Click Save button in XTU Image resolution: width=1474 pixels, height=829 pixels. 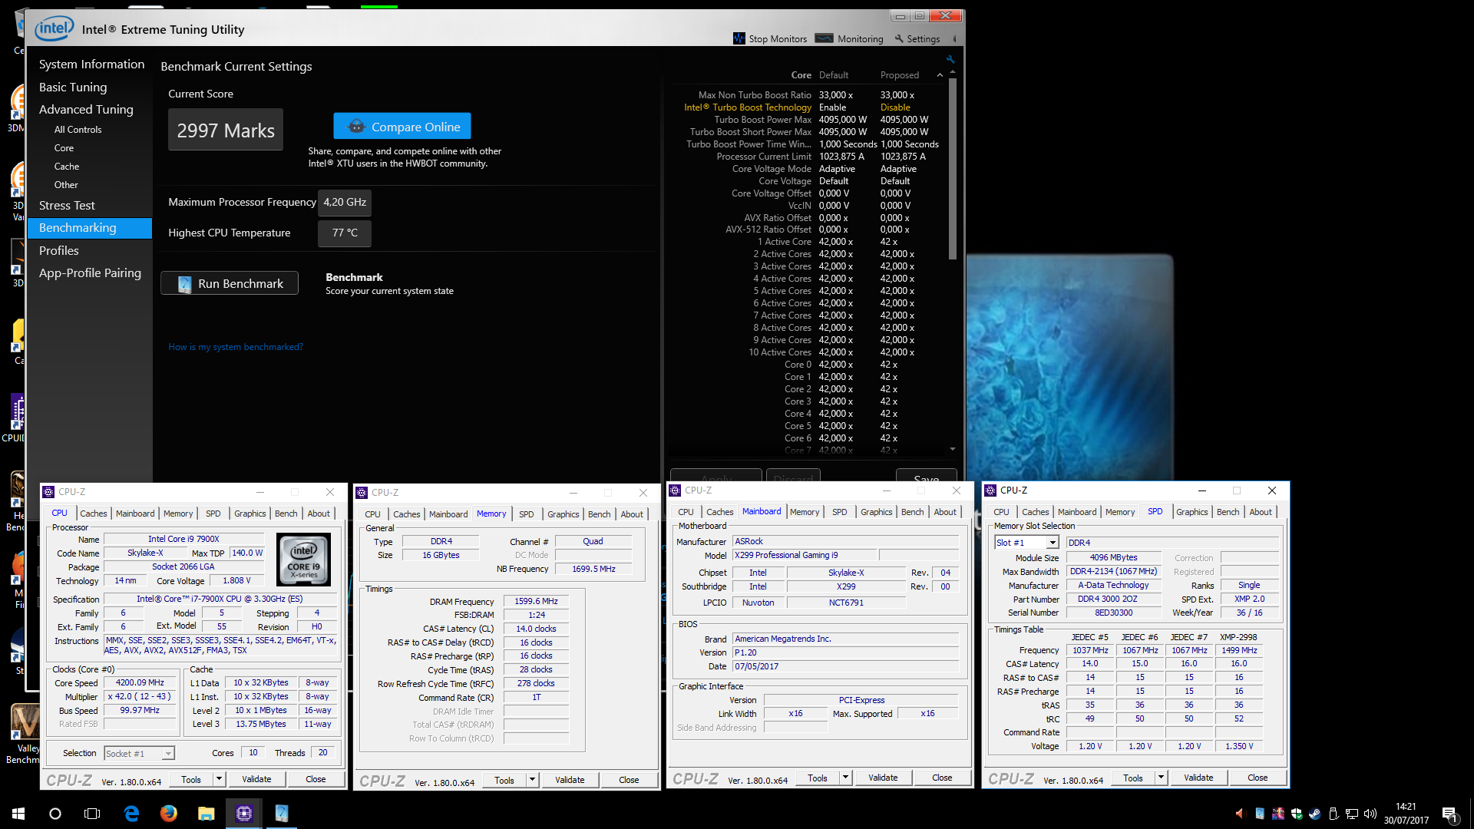[926, 476]
